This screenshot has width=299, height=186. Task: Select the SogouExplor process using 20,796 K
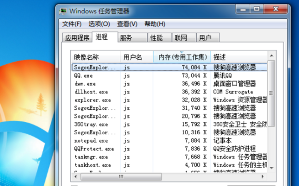pyautogui.click(x=169, y=116)
